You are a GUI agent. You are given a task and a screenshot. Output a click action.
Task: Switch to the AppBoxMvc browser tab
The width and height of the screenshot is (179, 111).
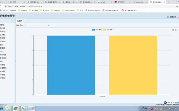(x=140, y=2)
